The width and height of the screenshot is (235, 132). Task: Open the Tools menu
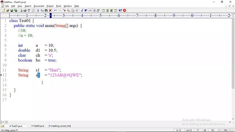tap(58, 6)
